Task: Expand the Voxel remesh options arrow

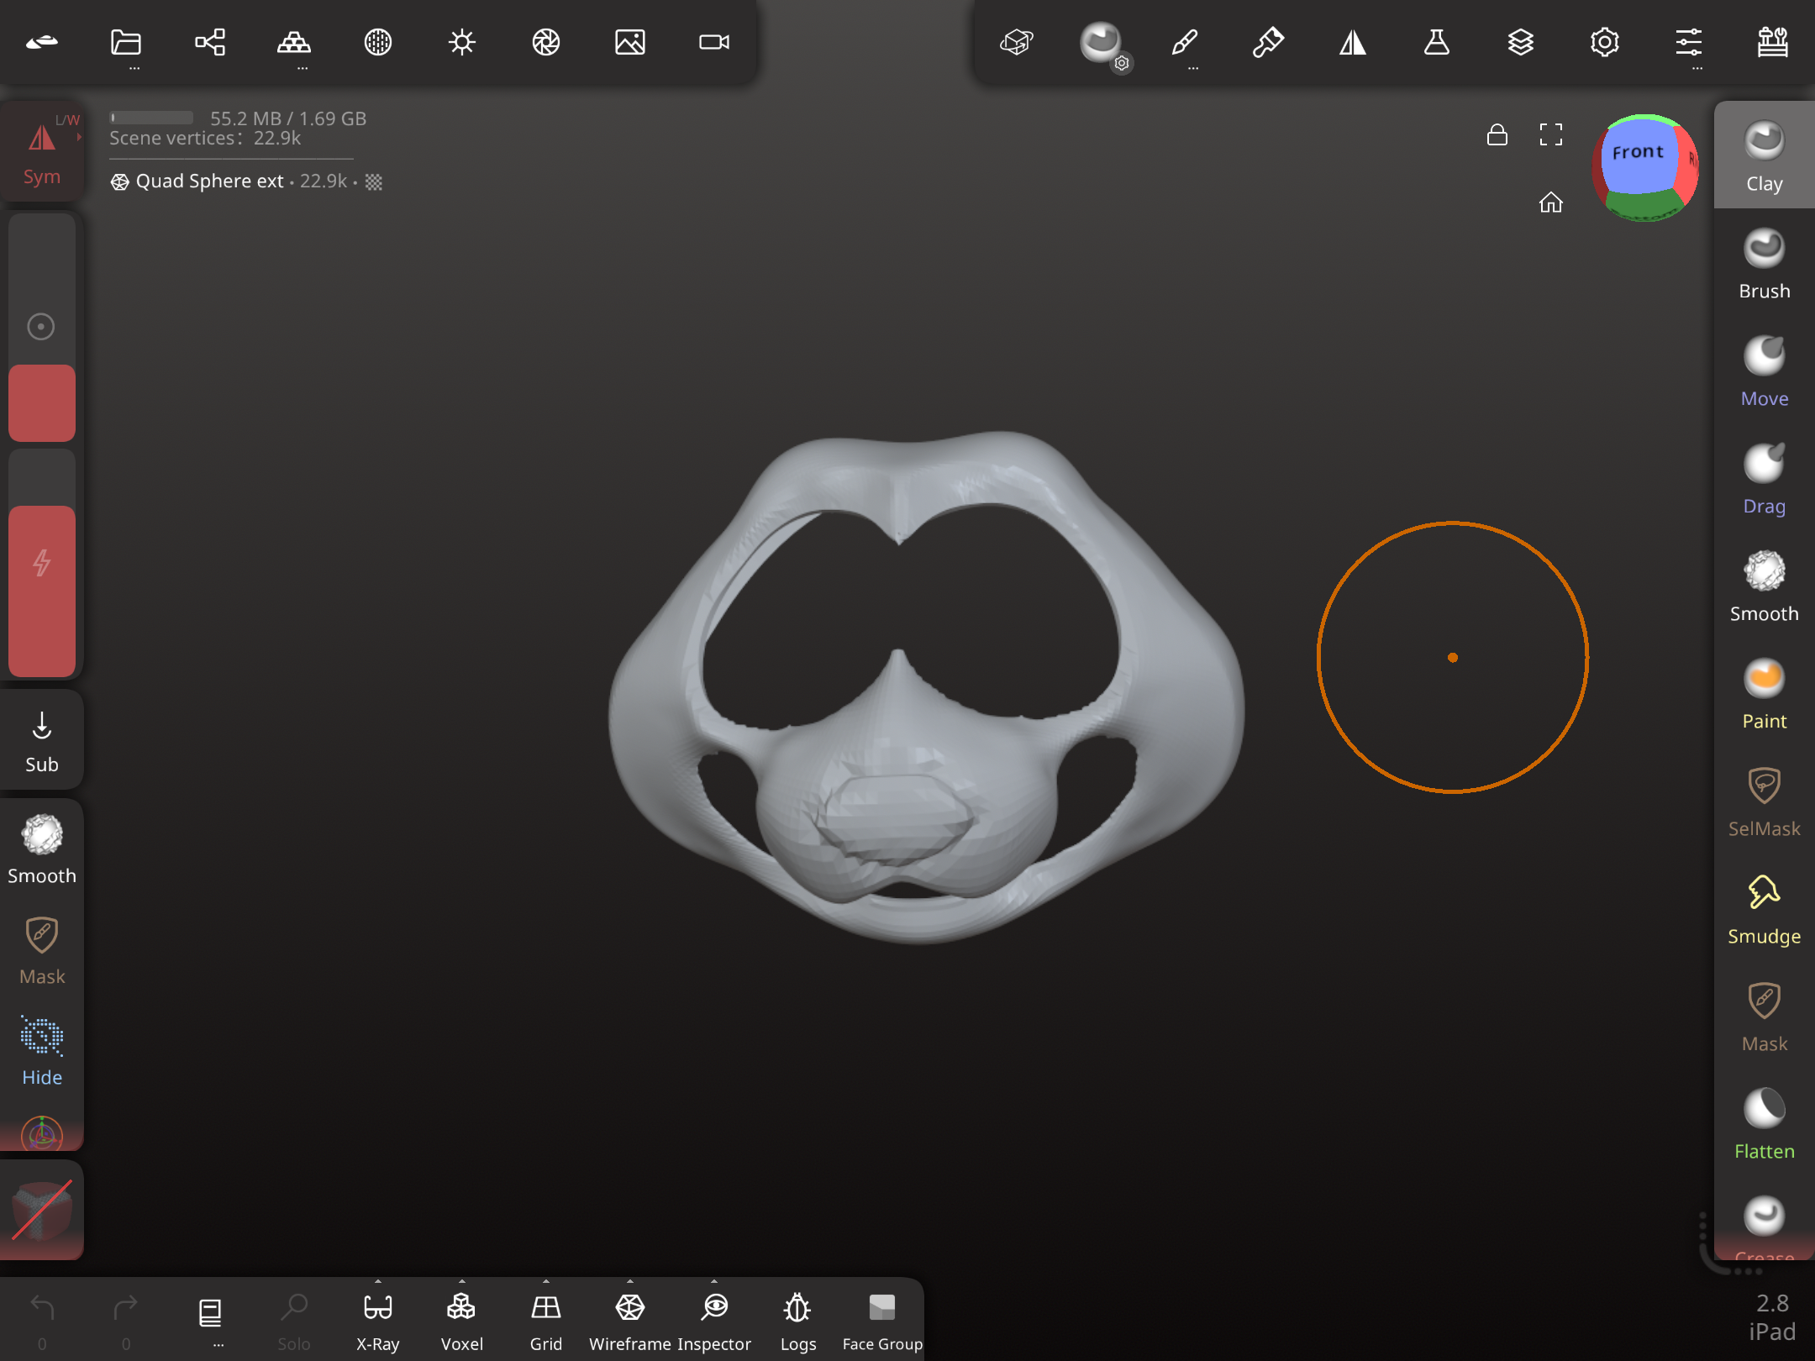Action: tap(462, 1281)
